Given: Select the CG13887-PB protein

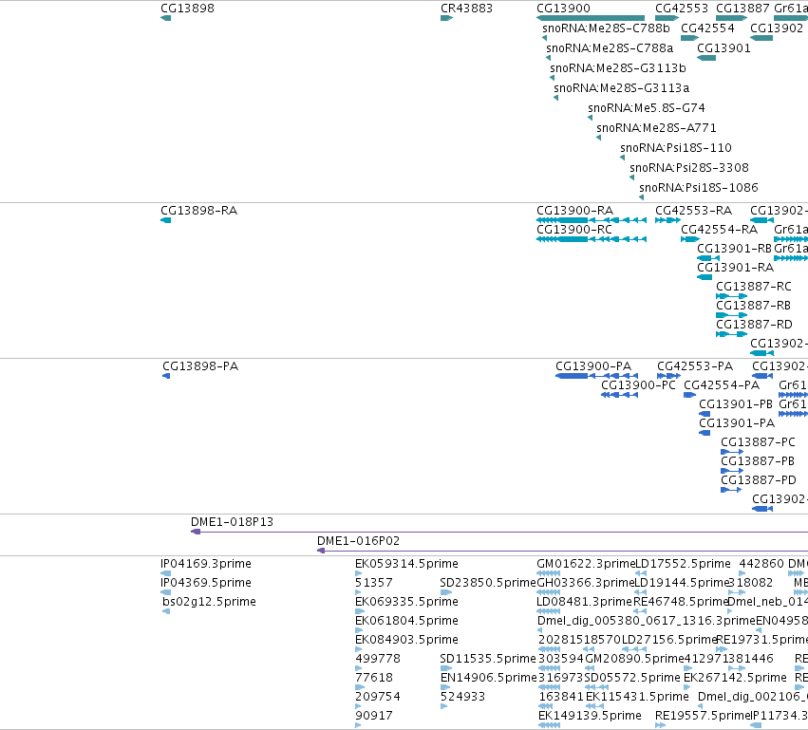Looking at the screenshot, I should pos(732,472).
